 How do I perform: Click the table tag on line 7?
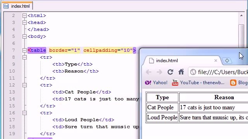coord(37,50)
